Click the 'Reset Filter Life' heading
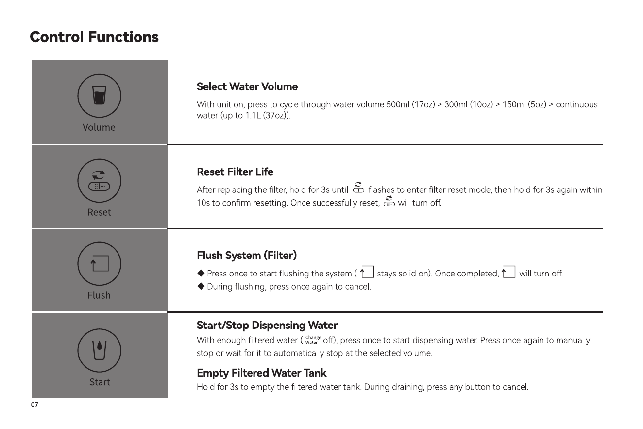643x429 pixels. tap(235, 172)
